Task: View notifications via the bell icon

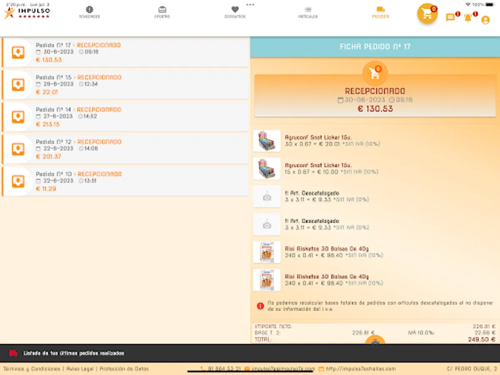Action: click(468, 17)
